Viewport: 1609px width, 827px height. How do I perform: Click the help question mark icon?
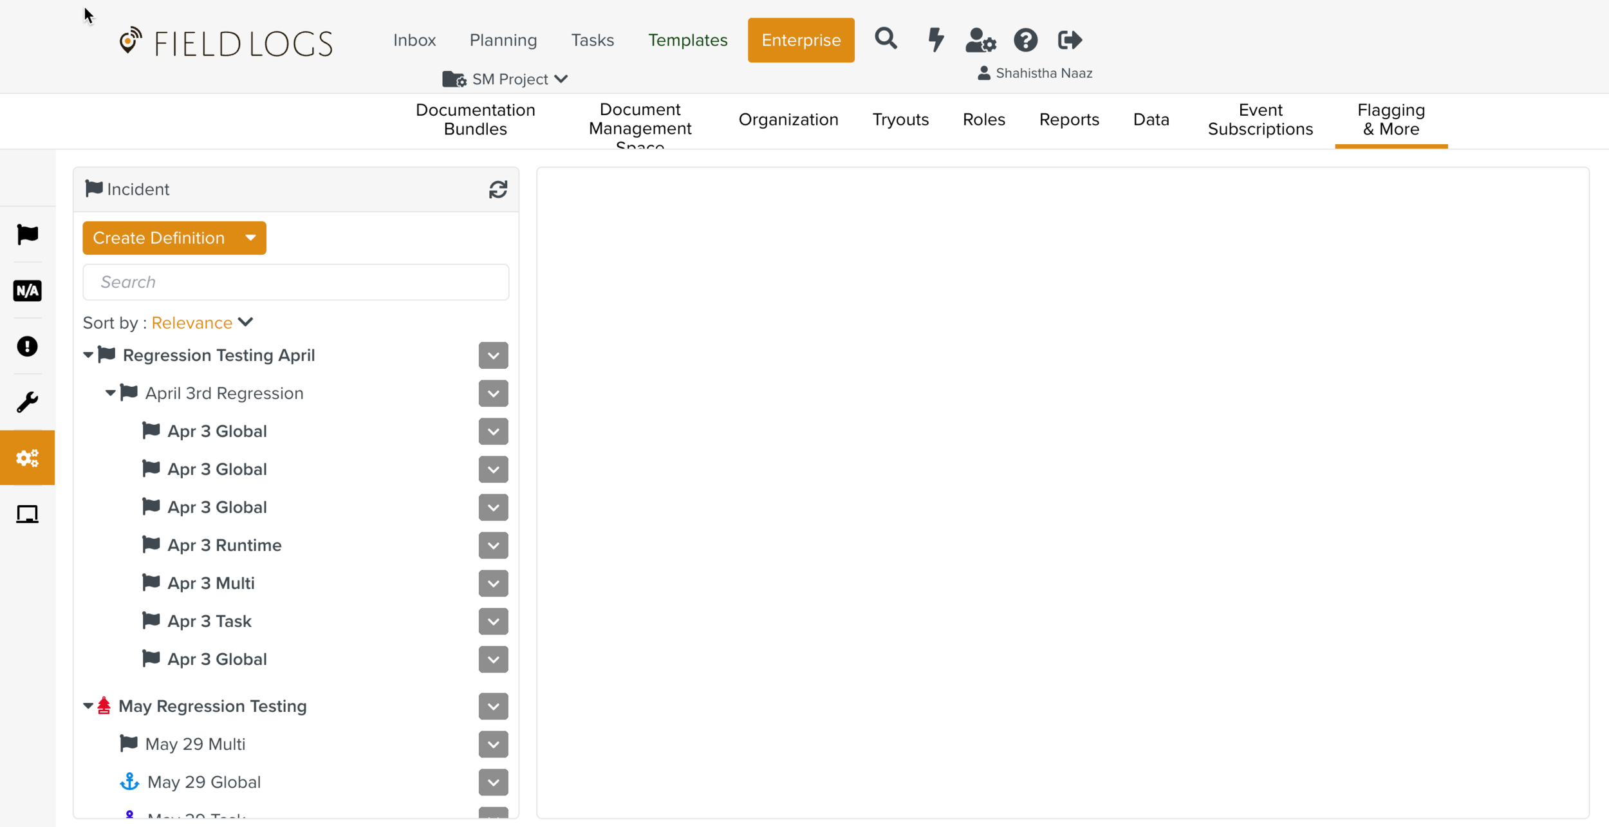(x=1025, y=40)
